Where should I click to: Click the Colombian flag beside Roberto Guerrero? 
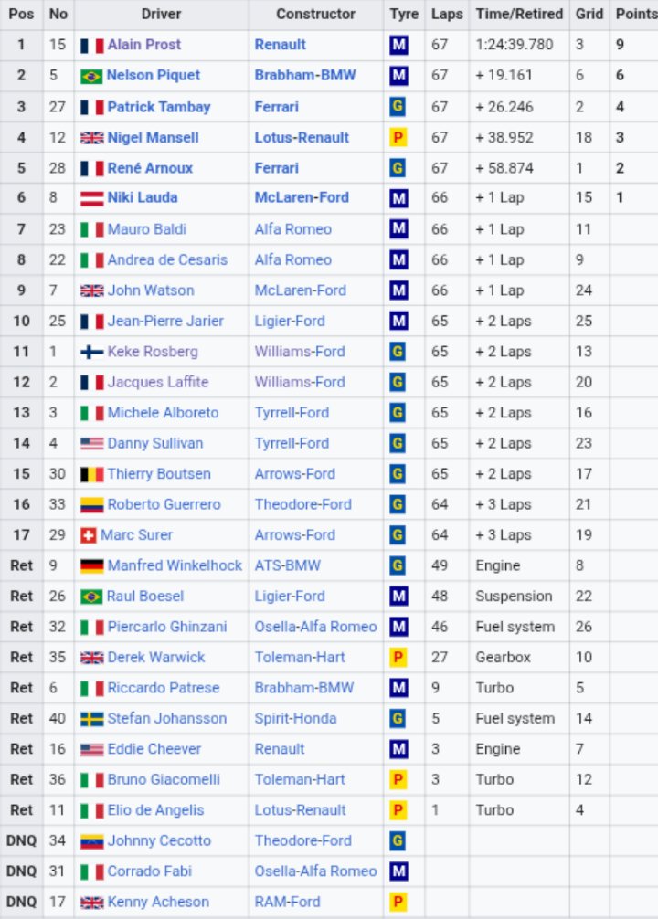tap(91, 504)
